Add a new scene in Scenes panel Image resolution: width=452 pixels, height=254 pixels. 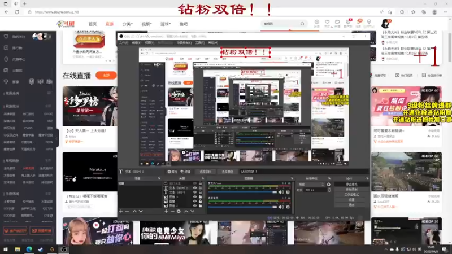[x=121, y=211]
